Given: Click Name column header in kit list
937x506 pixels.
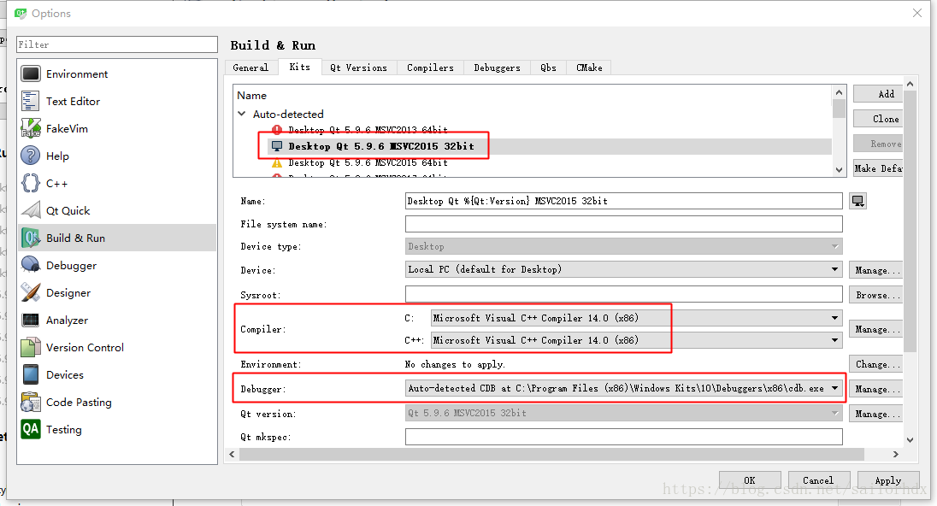Looking at the screenshot, I should pyautogui.click(x=251, y=96).
